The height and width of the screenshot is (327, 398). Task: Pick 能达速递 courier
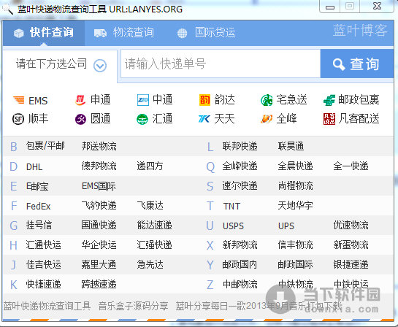(x=155, y=226)
